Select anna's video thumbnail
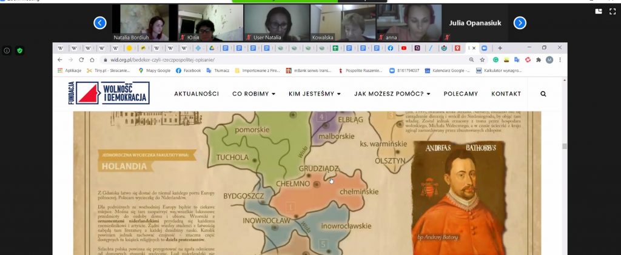Viewport: 621px width, 255px height. tap(409, 22)
